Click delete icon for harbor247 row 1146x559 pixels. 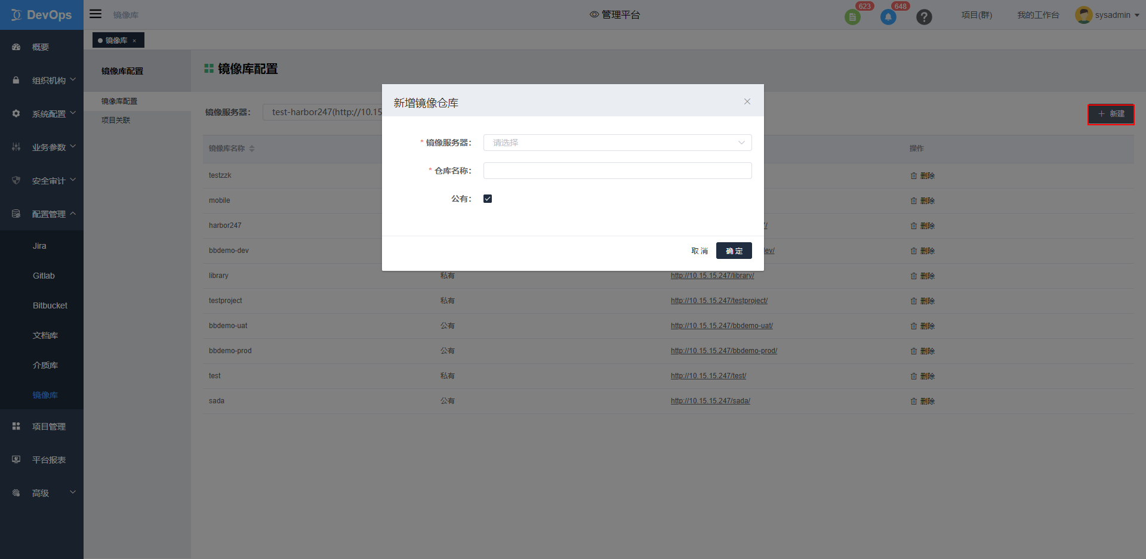coord(914,226)
